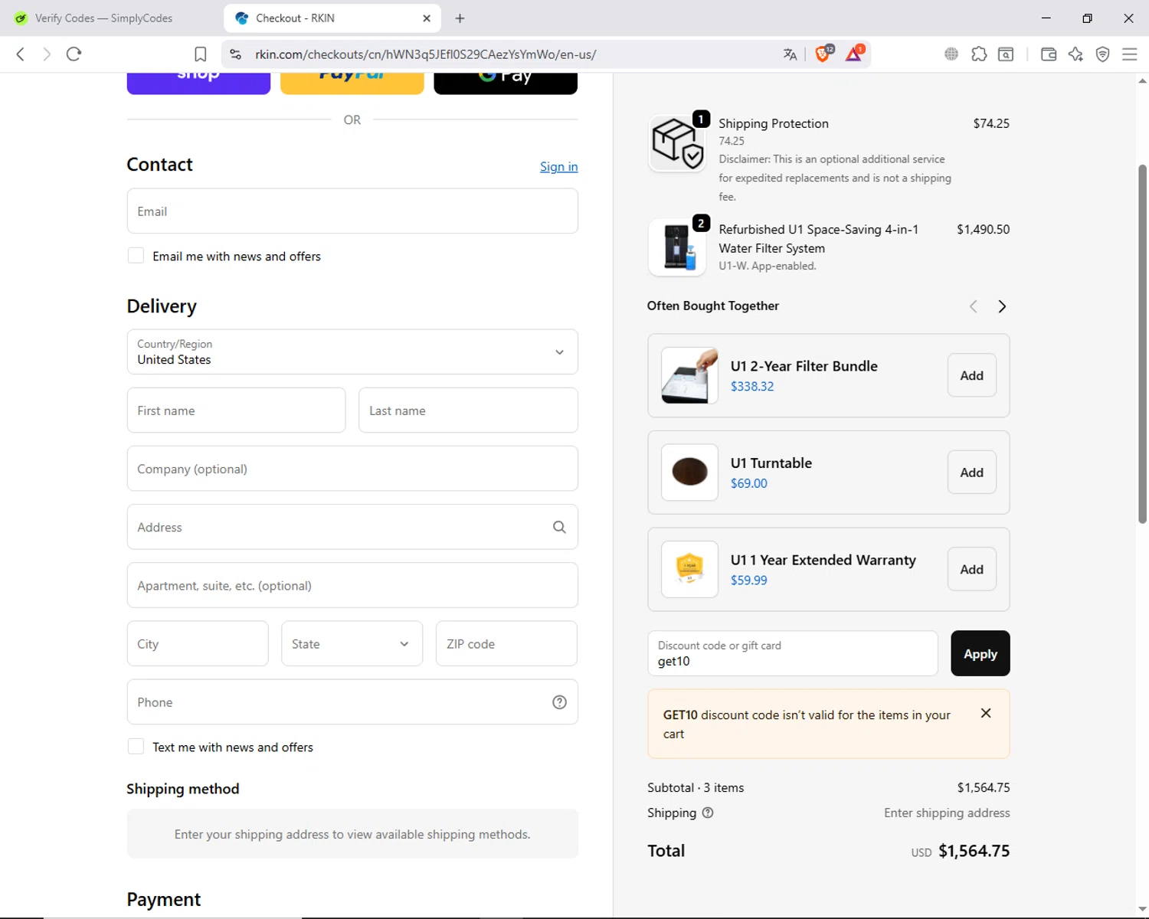Click the total $1,564.75 amount

click(974, 851)
